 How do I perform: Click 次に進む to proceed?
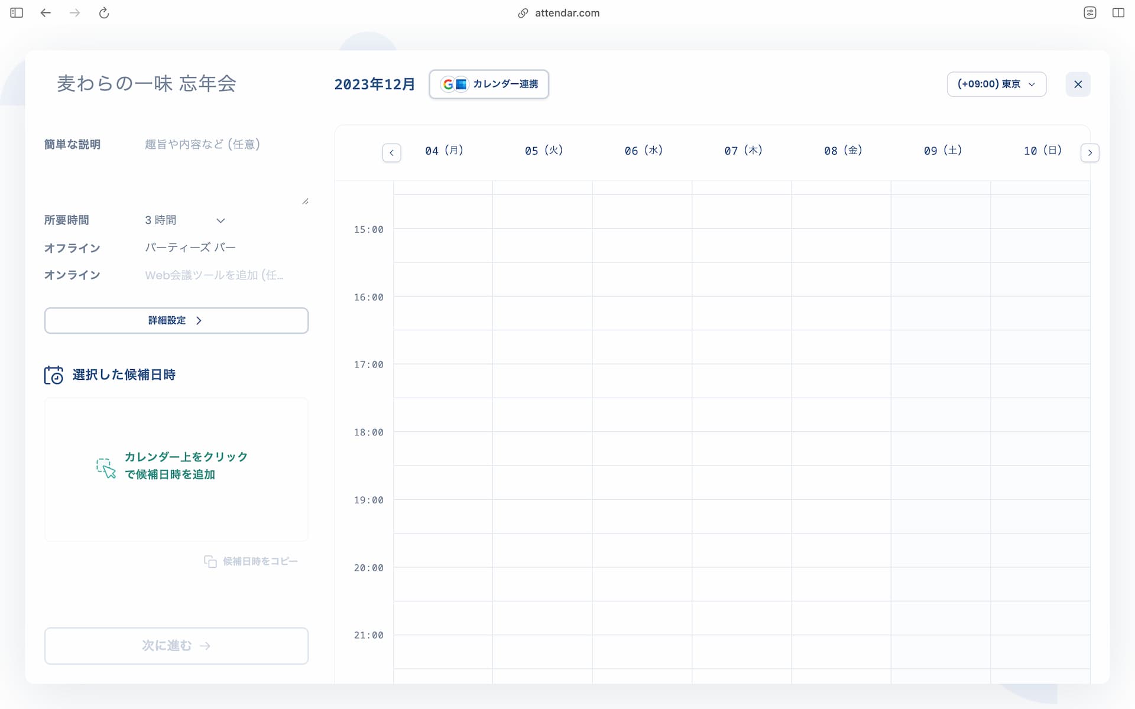pyautogui.click(x=176, y=646)
